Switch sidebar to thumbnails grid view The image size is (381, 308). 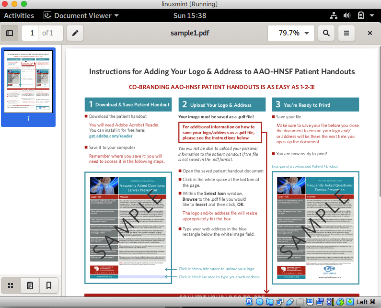pos(11,285)
